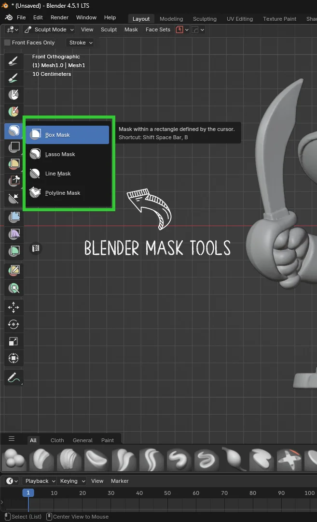Image resolution: width=317 pixels, height=522 pixels.
Task: Switch to the Texture Paint workspace tab
Action: 279,19
